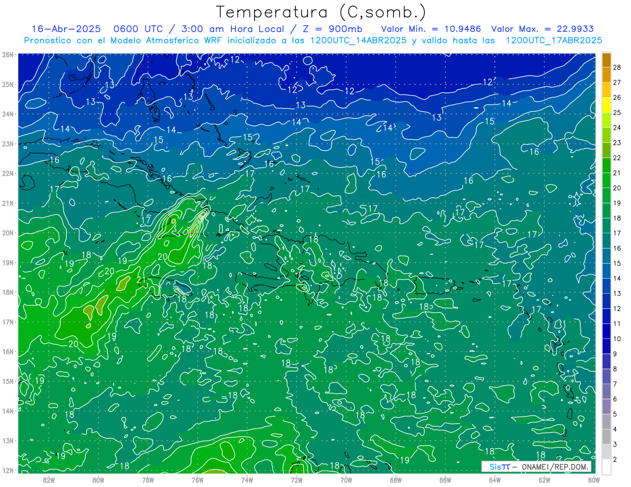Screen dimensions: 631x487
Task: Click "1200UTC_14ABR2025" initialization time text
Action: point(358,40)
